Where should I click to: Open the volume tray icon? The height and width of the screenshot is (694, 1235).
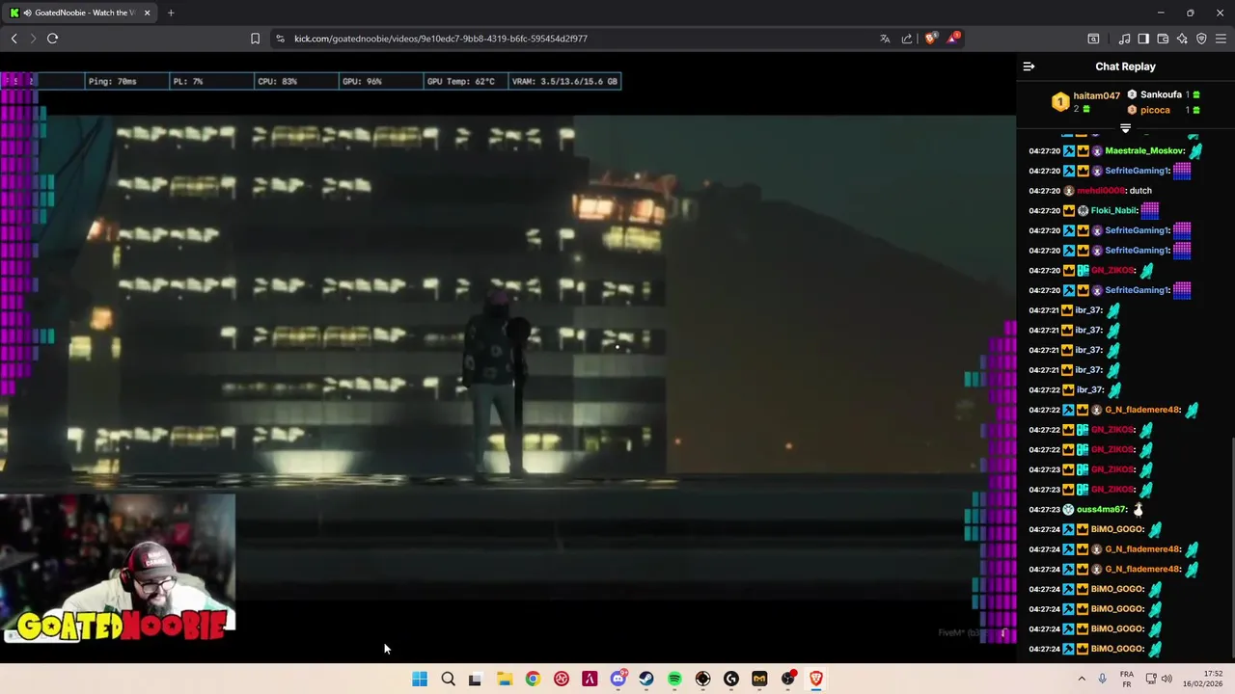click(1166, 679)
